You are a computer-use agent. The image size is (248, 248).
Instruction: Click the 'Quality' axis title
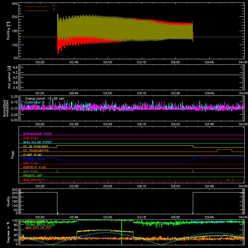[8, 201]
